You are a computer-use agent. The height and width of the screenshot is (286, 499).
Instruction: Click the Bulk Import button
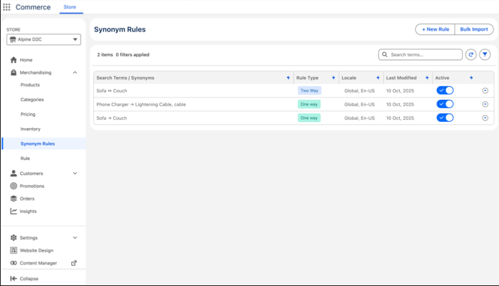point(474,29)
